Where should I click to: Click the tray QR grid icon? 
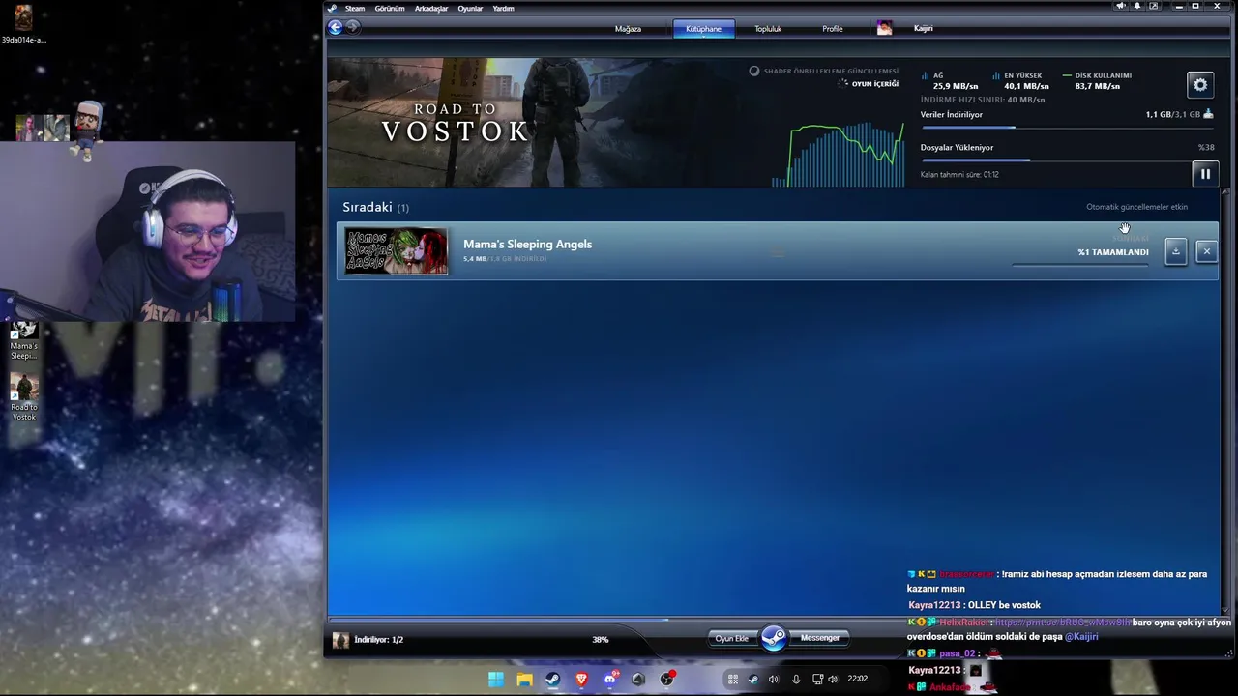coord(733,680)
